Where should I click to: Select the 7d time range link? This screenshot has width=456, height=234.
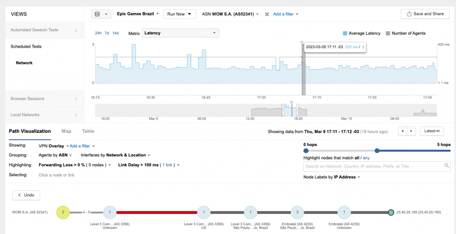click(x=107, y=33)
